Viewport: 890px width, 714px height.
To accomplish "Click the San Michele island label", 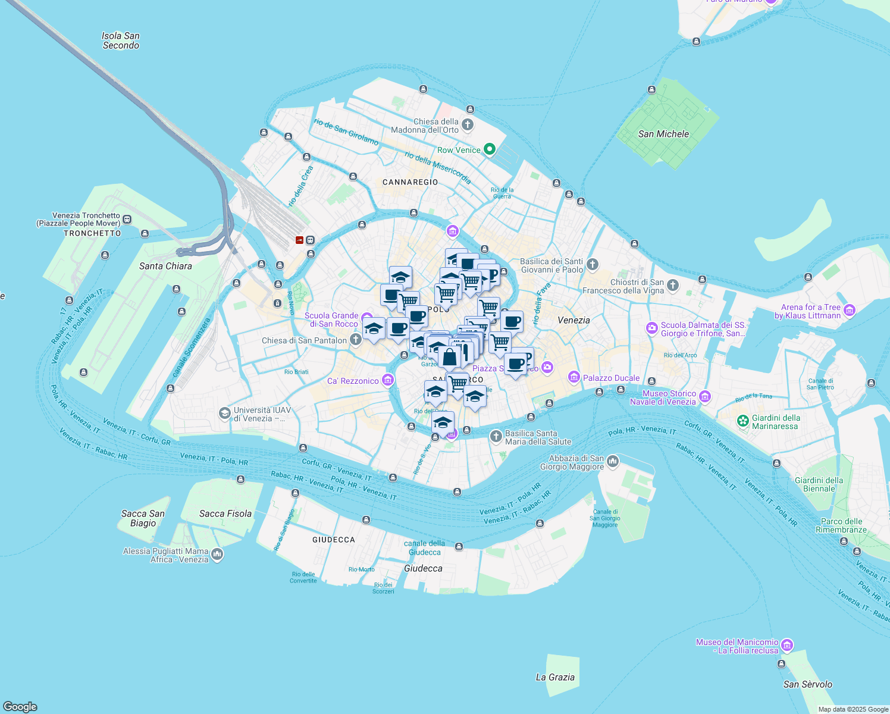I will point(663,134).
